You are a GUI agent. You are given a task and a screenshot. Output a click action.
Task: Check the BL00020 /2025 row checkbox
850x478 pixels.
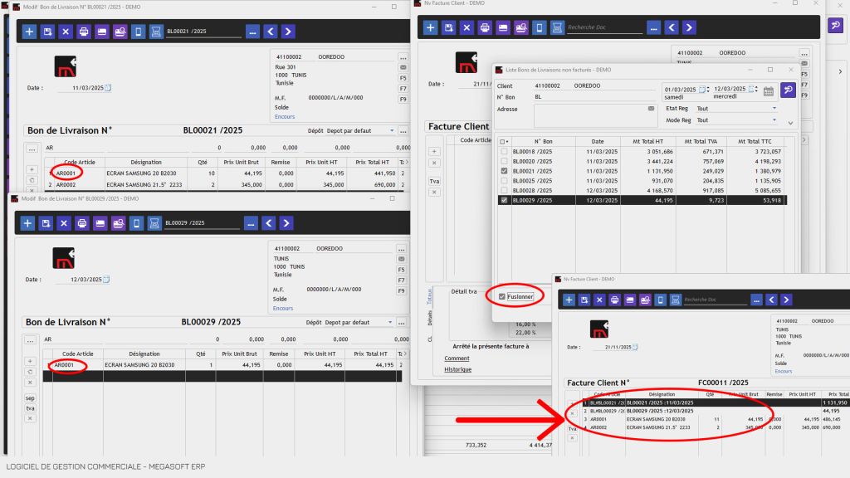505,162
